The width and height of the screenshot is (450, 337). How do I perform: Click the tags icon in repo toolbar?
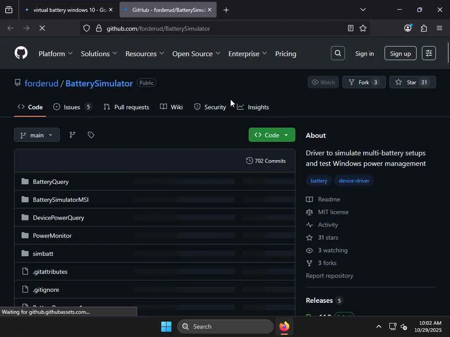coord(91,135)
